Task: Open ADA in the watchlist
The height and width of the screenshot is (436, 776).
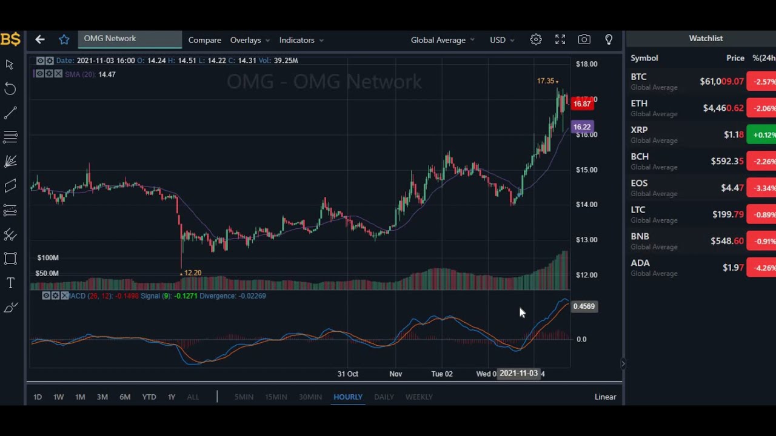Action: [701, 268]
